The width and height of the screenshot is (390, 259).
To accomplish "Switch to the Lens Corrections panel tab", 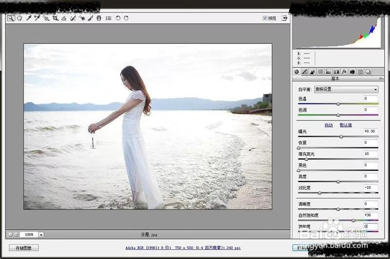I will point(336,72).
